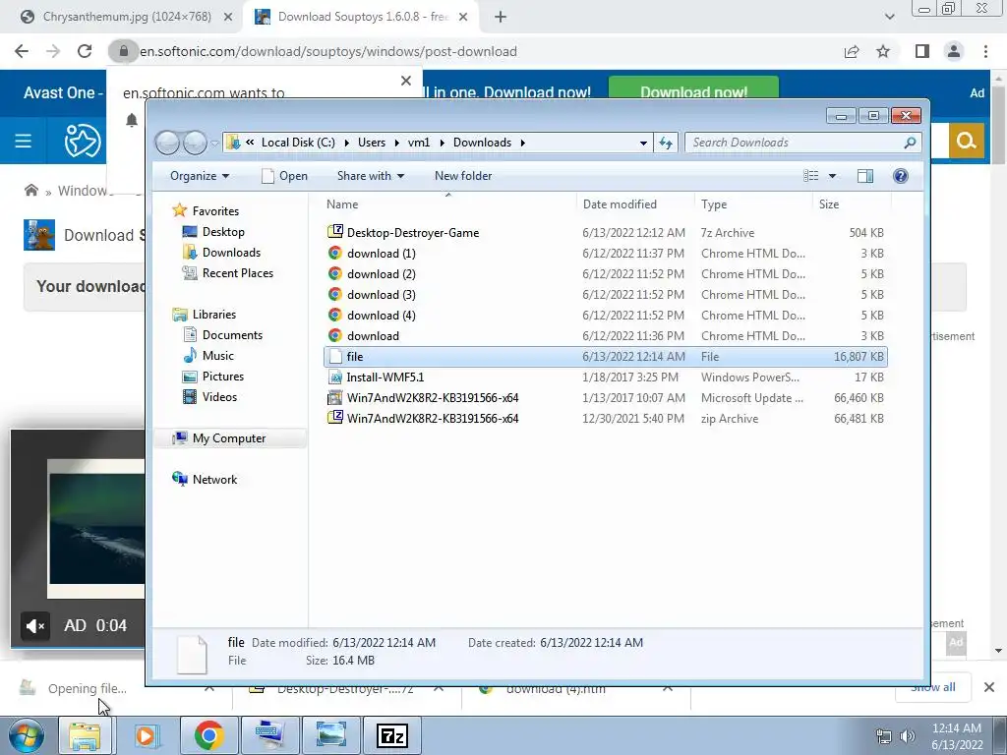This screenshot has width=1007, height=755.
Task: Create a New folder
Action: pos(463,176)
